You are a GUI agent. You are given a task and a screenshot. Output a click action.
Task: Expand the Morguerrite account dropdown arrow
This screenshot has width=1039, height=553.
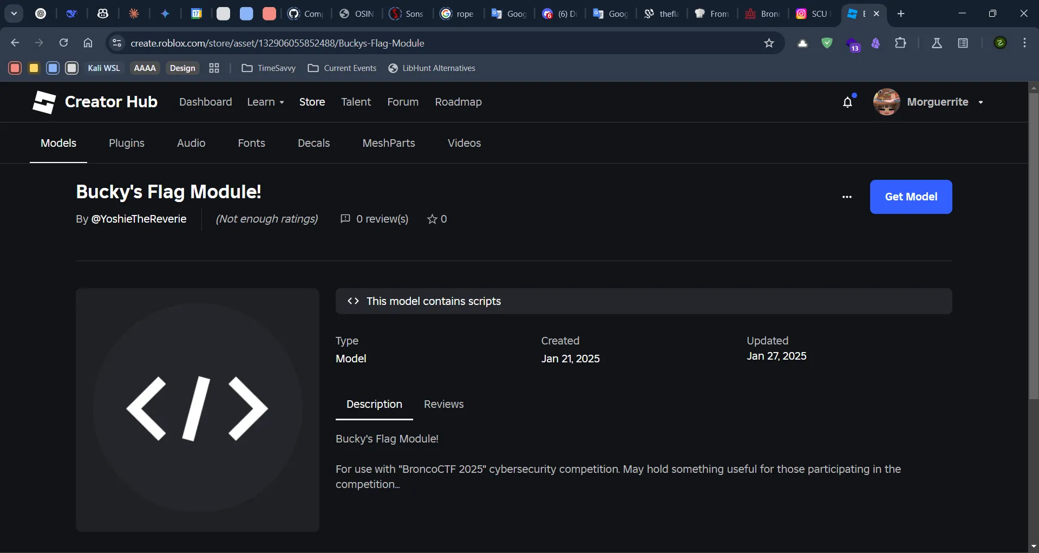coord(981,102)
